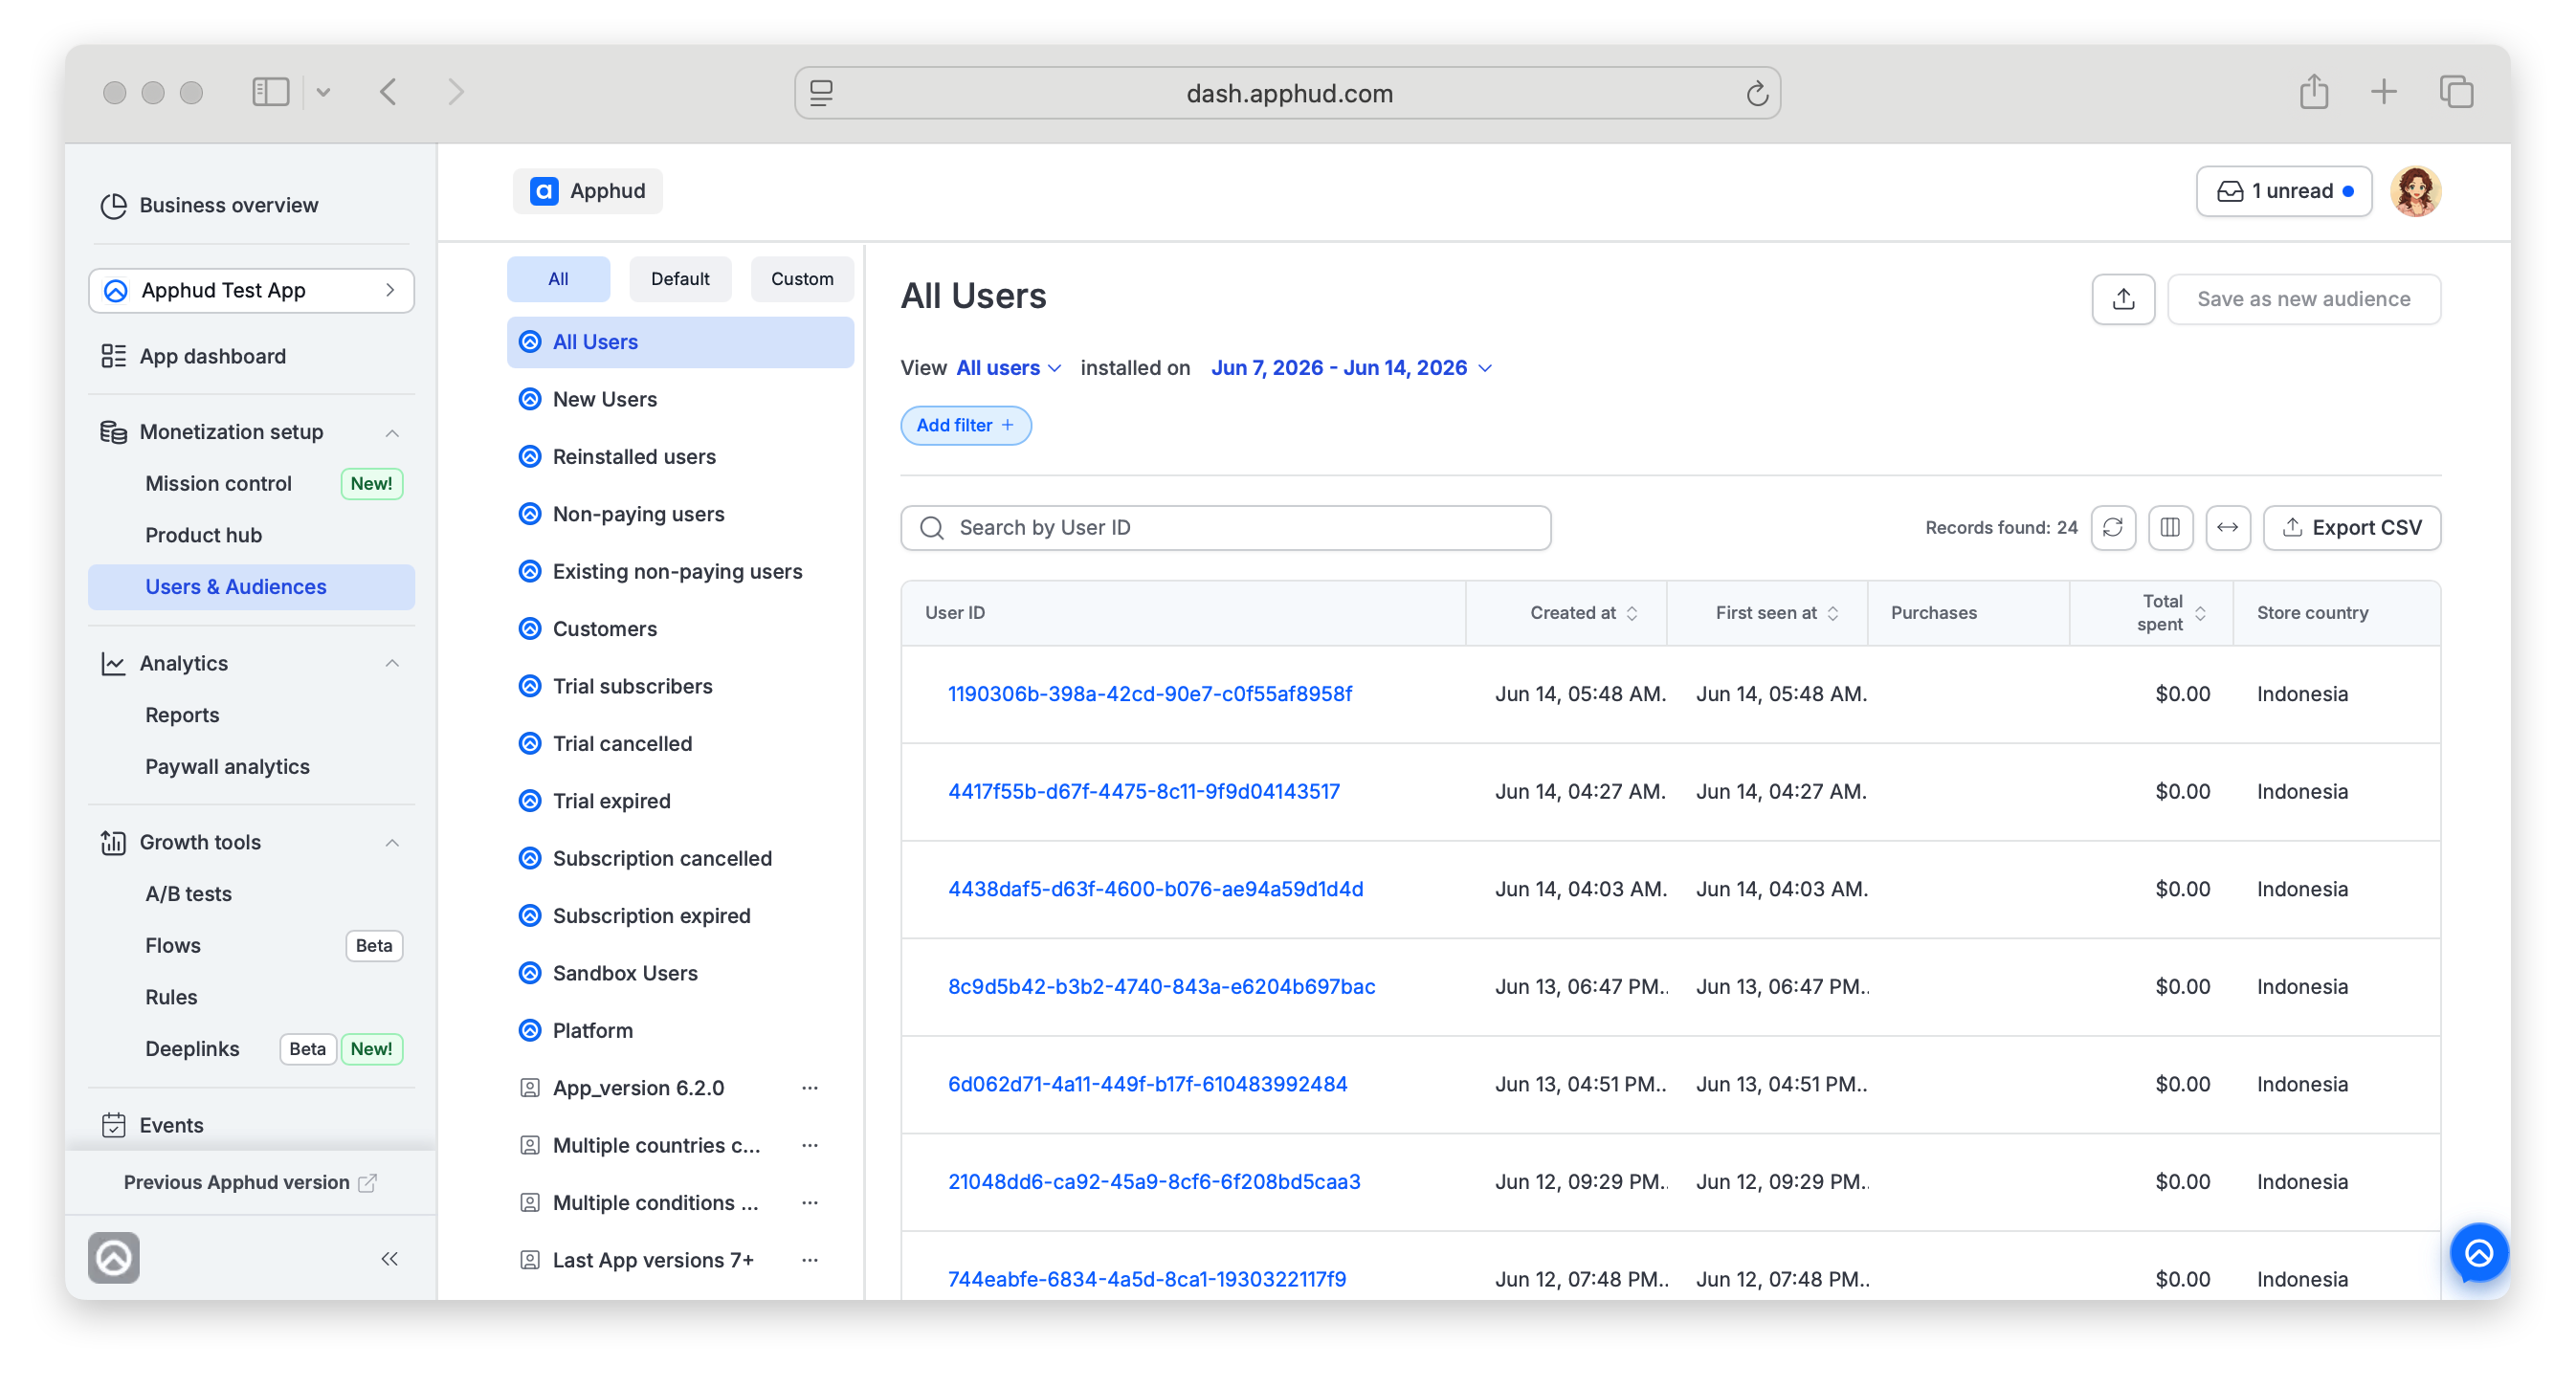Show Safari tab overview
The image size is (2576, 1387).
[2456, 92]
